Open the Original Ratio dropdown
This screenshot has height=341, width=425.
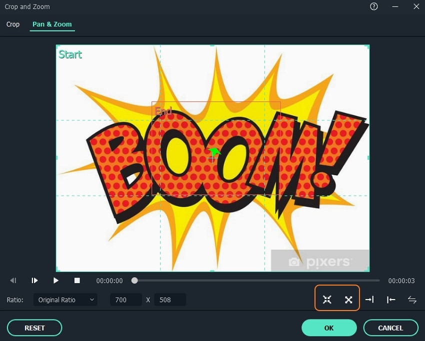click(x=65, y=300)
